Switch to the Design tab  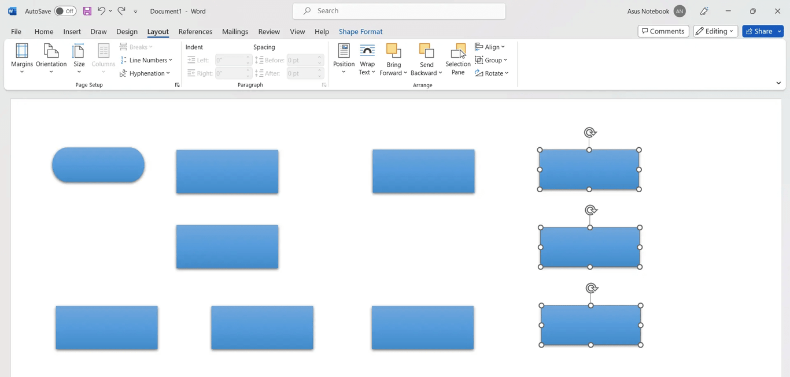point(127,32)
